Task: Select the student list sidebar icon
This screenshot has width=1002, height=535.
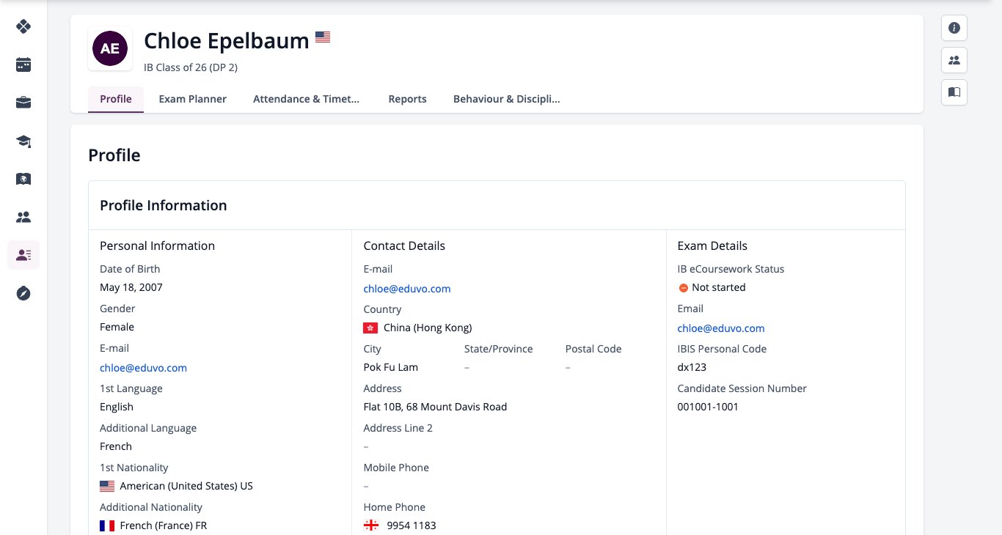Action: [x=23, y=255]
